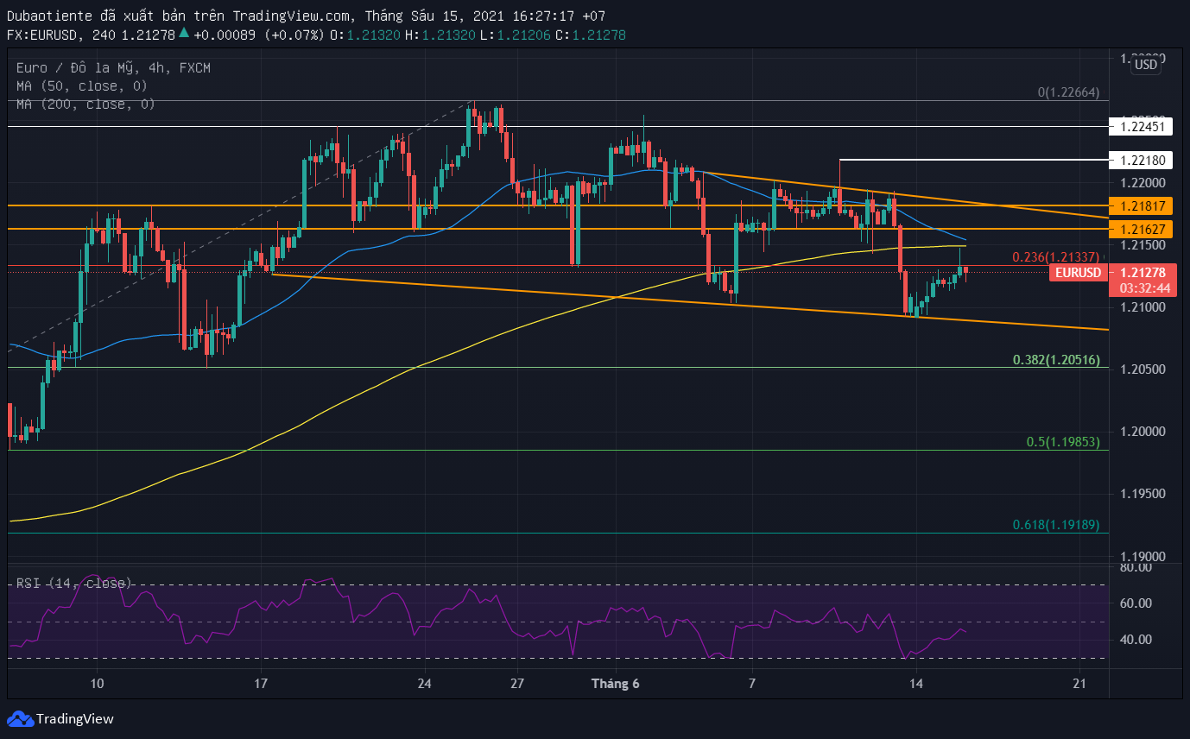1190x739 pixels.
Task: Select the 0.382(1.20516) Fibonacci level label
Action: pos(1055,359)
